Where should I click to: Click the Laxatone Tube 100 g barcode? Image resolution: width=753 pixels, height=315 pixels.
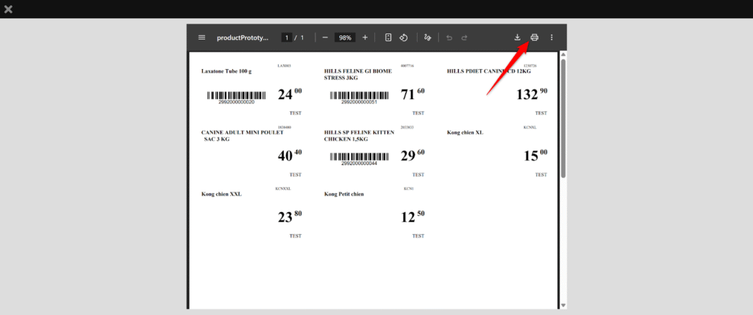pos(236,95)
